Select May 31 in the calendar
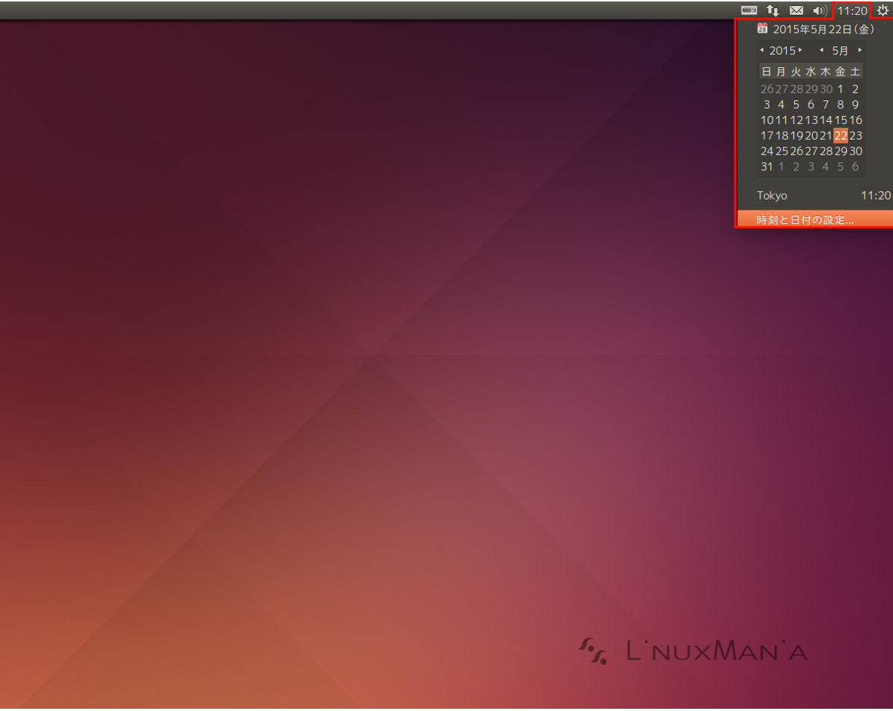 pos(767,167)
